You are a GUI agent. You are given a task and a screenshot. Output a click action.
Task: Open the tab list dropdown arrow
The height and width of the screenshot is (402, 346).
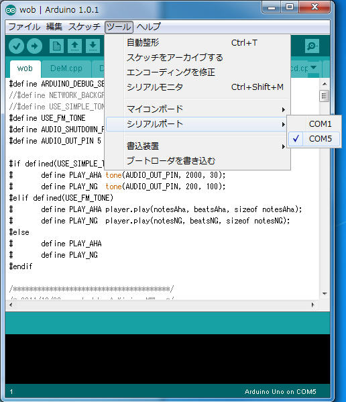click(x=313, y=67)
